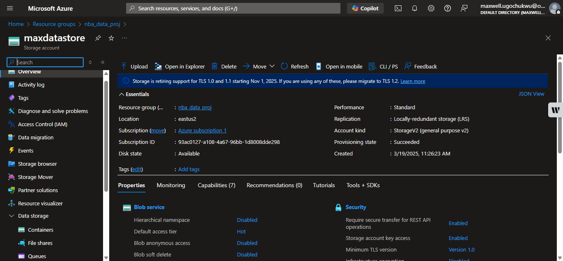Click the user account avatar
Viewport: 563px width, 261px height.
coord(554,8)
